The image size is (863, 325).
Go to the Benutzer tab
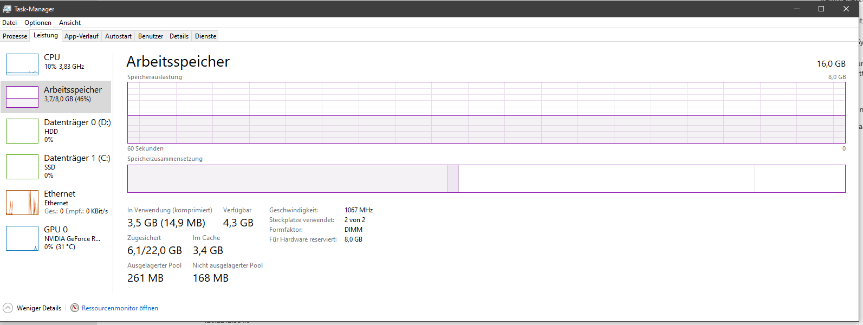[151, 36]
